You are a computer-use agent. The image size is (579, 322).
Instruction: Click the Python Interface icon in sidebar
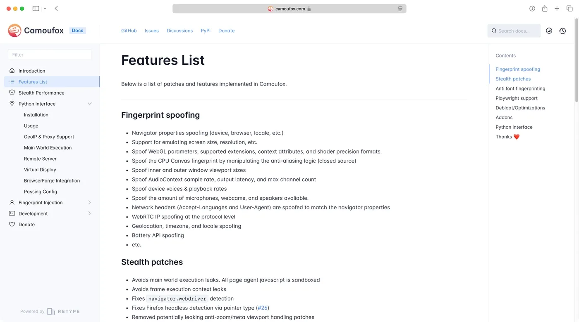tap(12, 104)
